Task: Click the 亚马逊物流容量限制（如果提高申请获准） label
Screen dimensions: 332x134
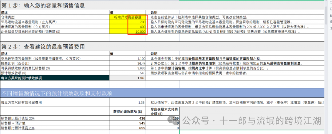Action: click(x=41, y=58)
